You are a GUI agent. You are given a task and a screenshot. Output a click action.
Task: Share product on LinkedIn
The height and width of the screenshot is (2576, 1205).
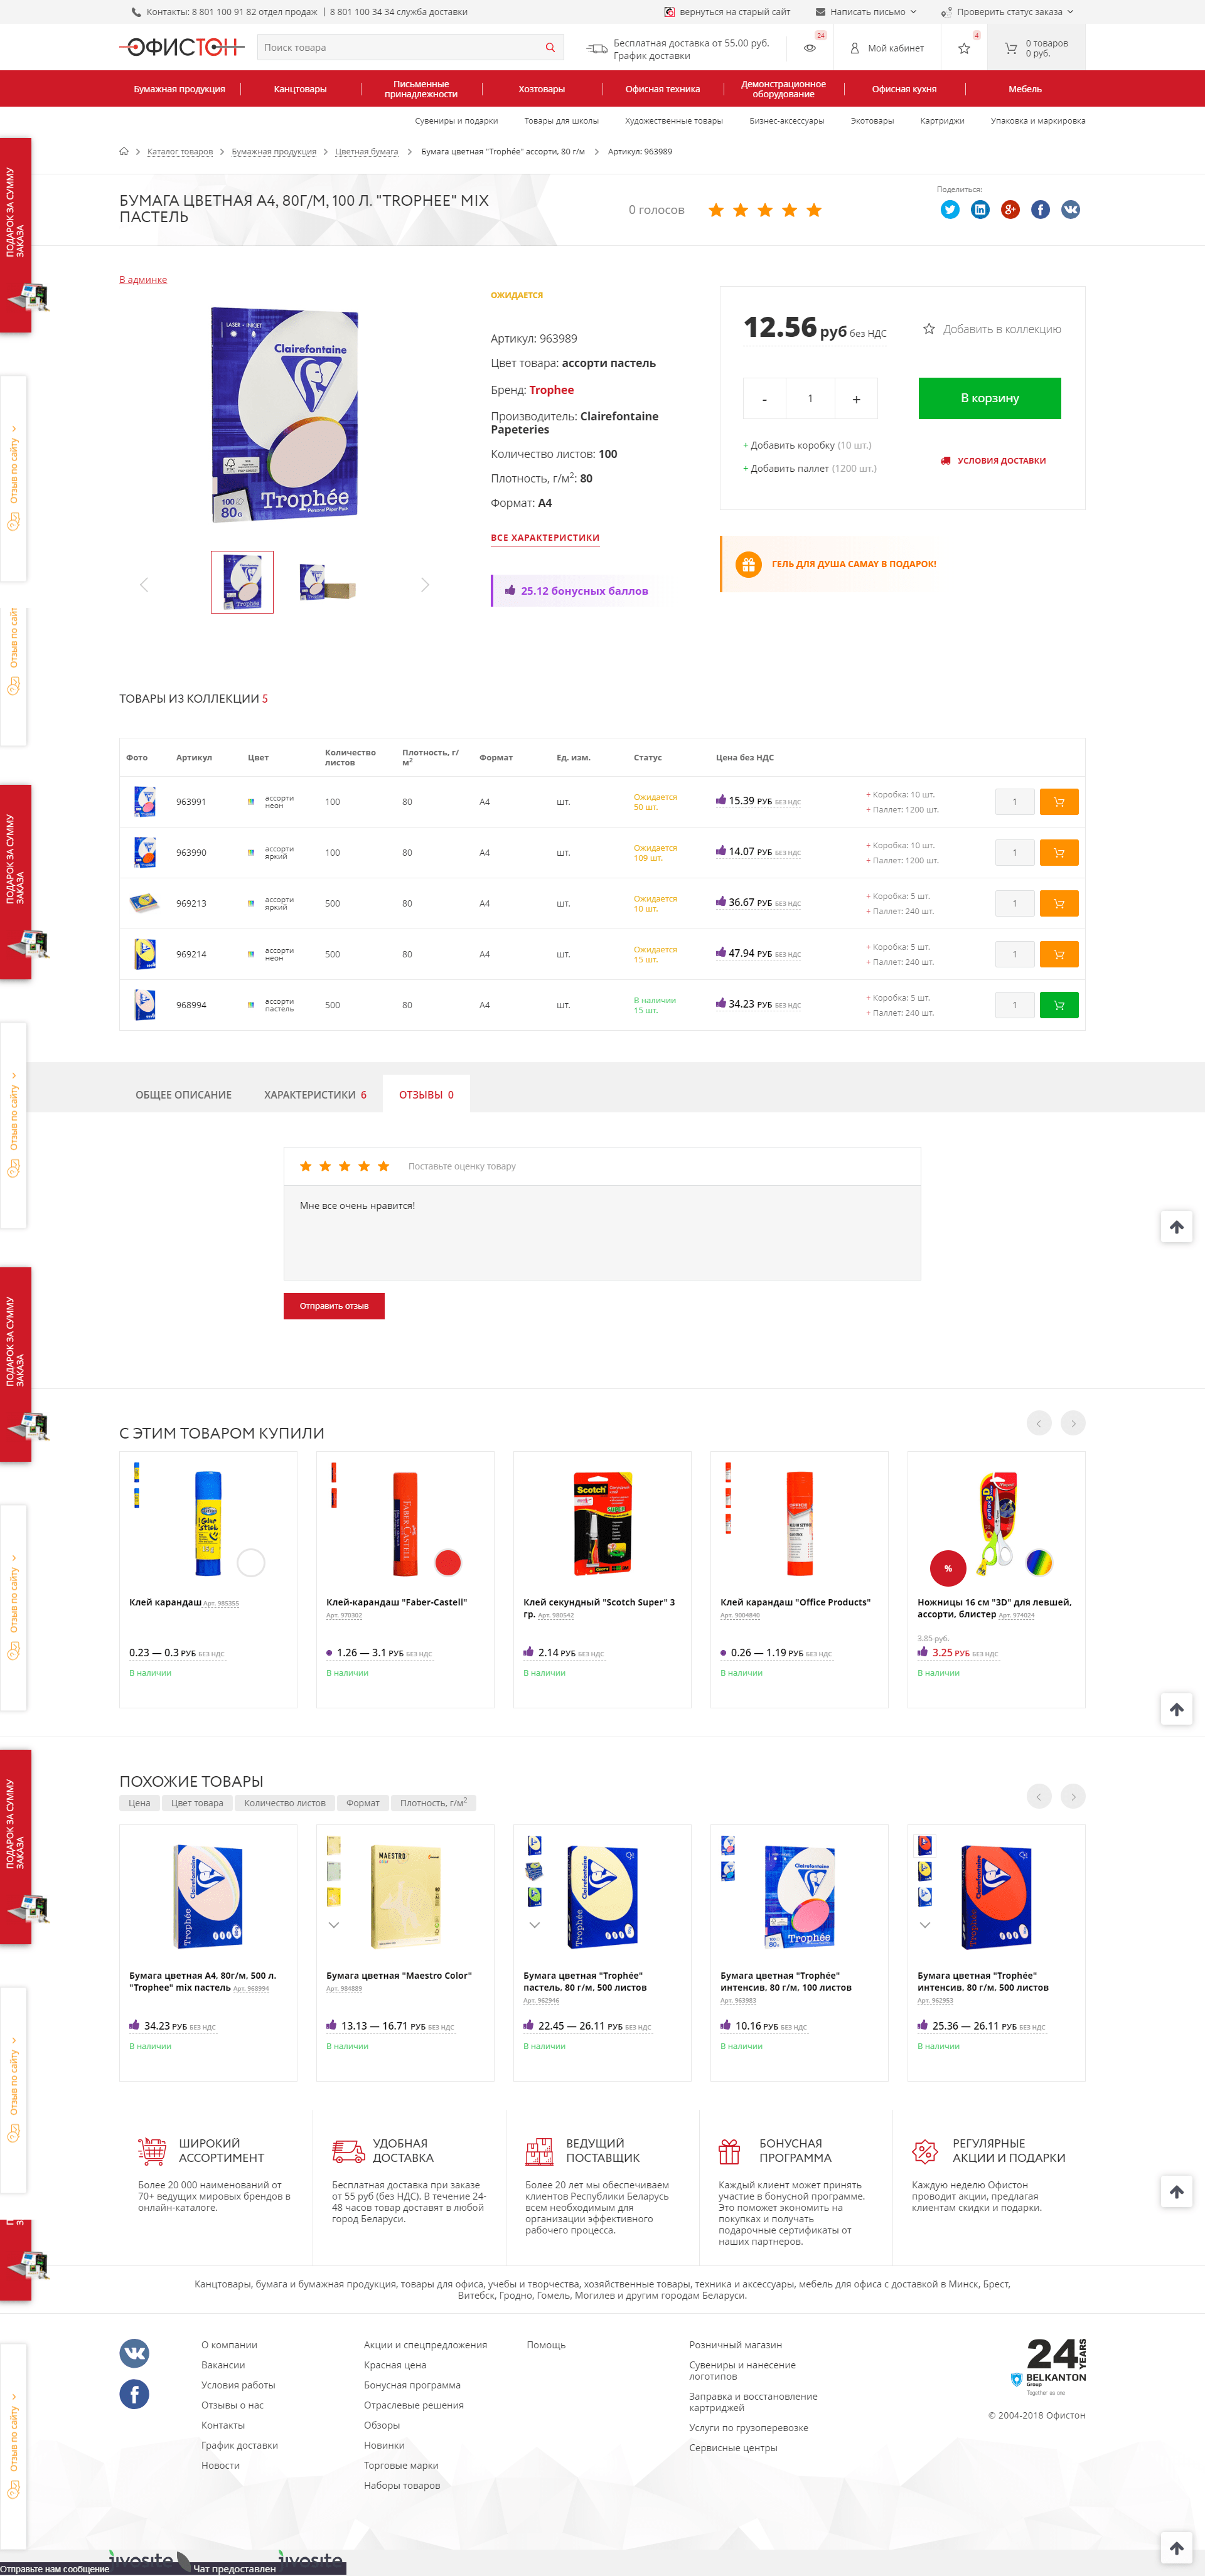click(980, 209)
